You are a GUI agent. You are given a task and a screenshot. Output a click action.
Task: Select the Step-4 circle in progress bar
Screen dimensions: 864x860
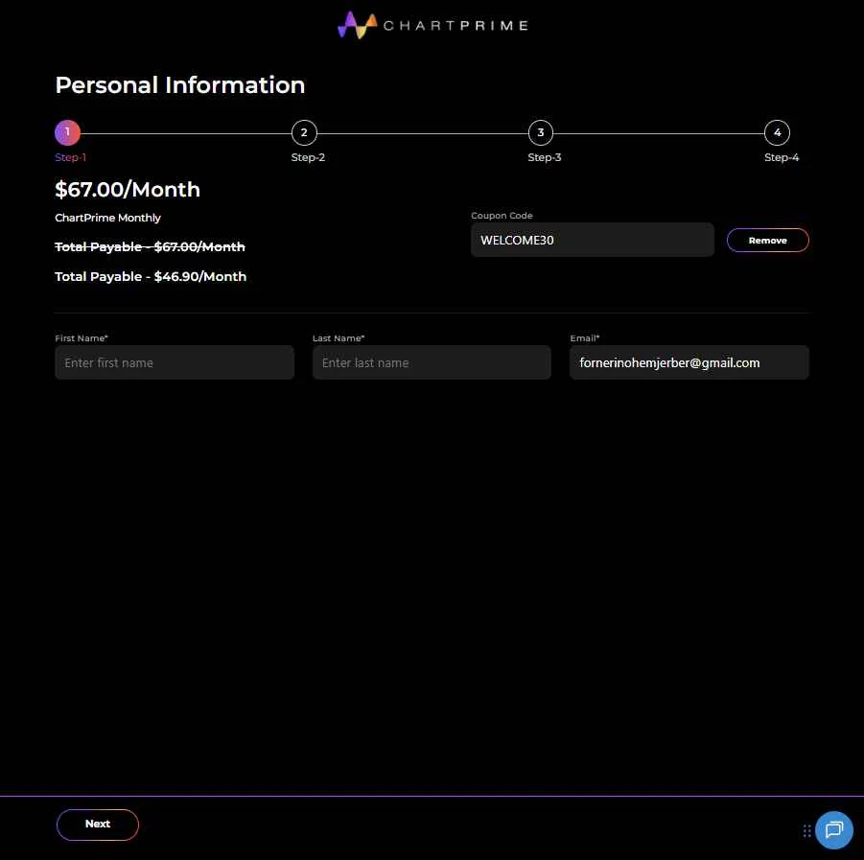[777, 132]
